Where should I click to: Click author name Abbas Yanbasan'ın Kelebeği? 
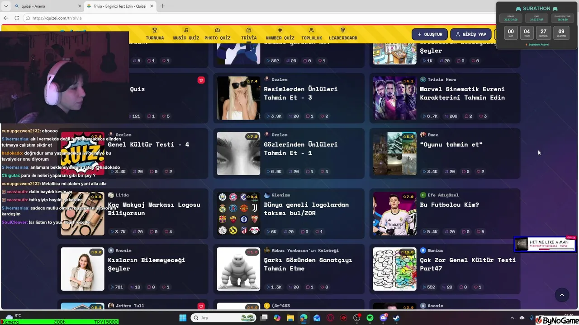point(305,250)
